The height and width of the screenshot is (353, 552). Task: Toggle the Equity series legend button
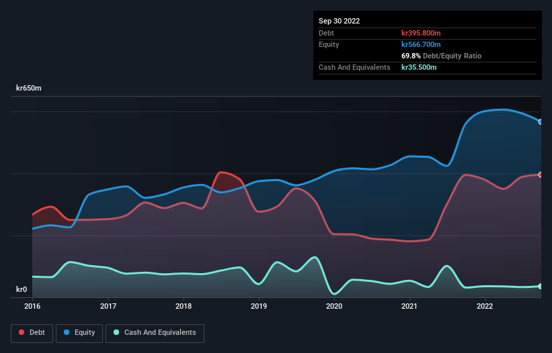coord(79,333)
